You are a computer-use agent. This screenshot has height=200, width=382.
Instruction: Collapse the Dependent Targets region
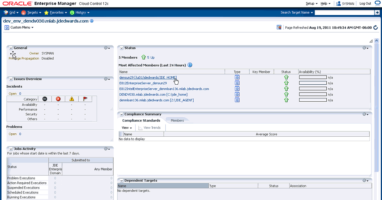pos(122,181)
